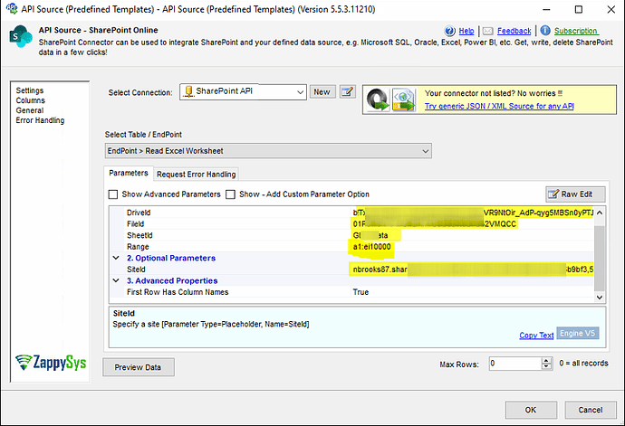Enable Show Advanced Parameters checkbox

[113, 194]
